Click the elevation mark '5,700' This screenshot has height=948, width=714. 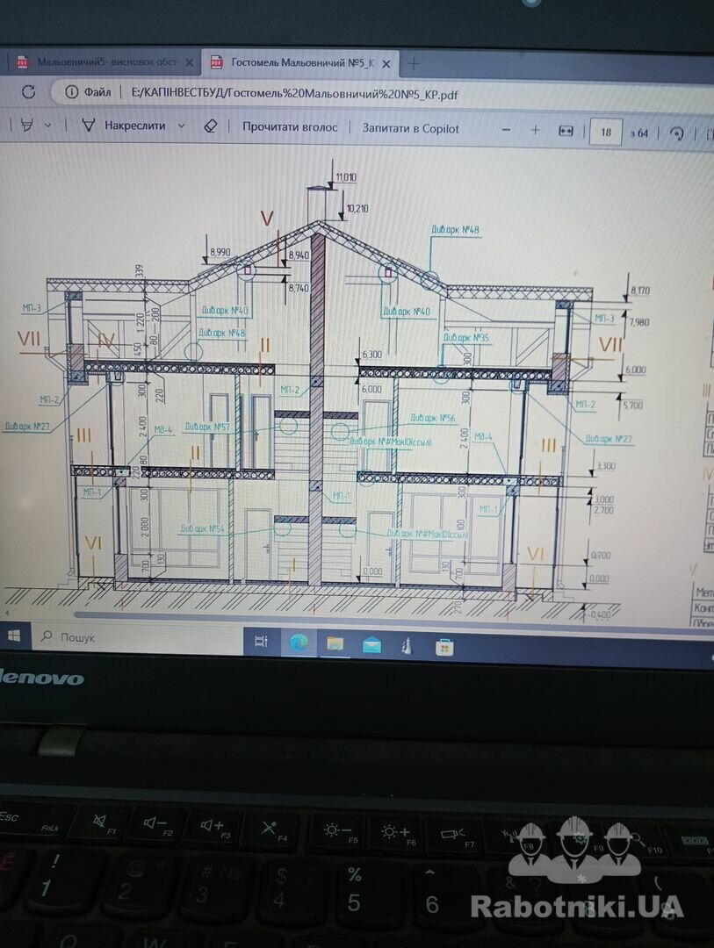pos(633,405)
